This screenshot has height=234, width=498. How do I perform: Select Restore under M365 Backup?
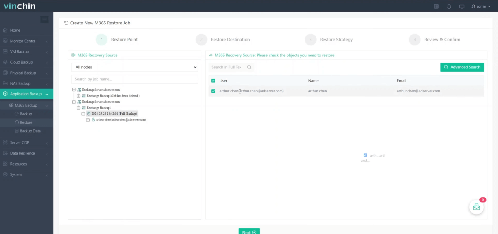(26, 122)
